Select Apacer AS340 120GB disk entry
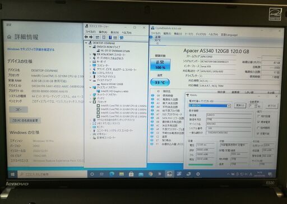This screenshot has height=204, width=287. tap(110, 84)
